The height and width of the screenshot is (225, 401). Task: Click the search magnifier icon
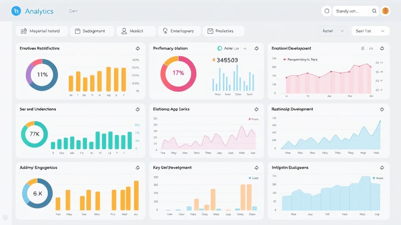[x=374, y=11]
